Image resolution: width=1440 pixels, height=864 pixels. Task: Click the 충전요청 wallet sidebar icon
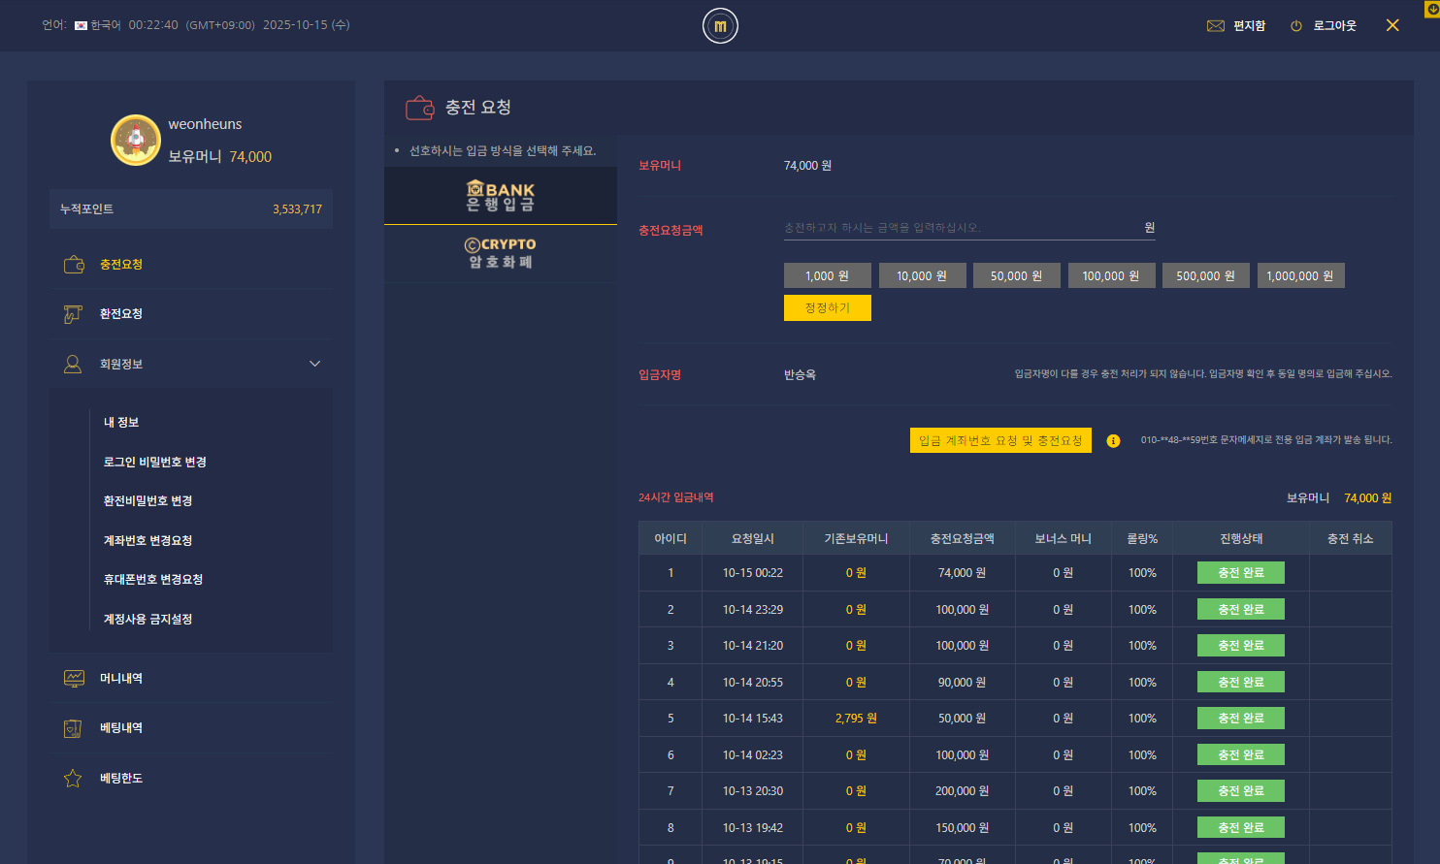click(x=74, y=265)
